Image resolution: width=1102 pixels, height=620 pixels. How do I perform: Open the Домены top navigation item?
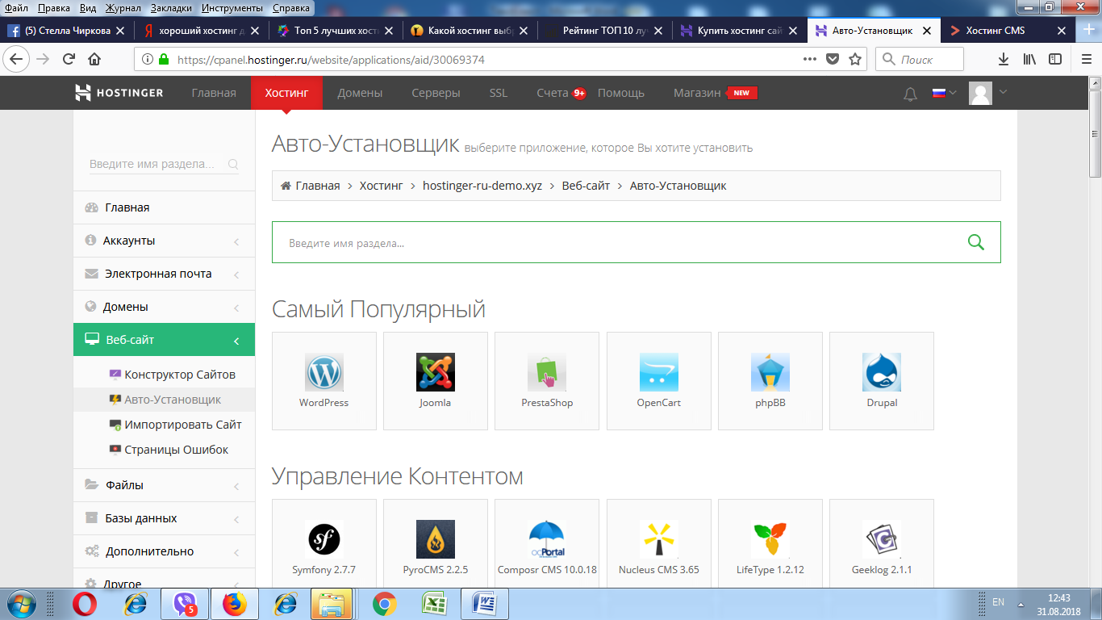pyautogui.click(x=360, y=93)
